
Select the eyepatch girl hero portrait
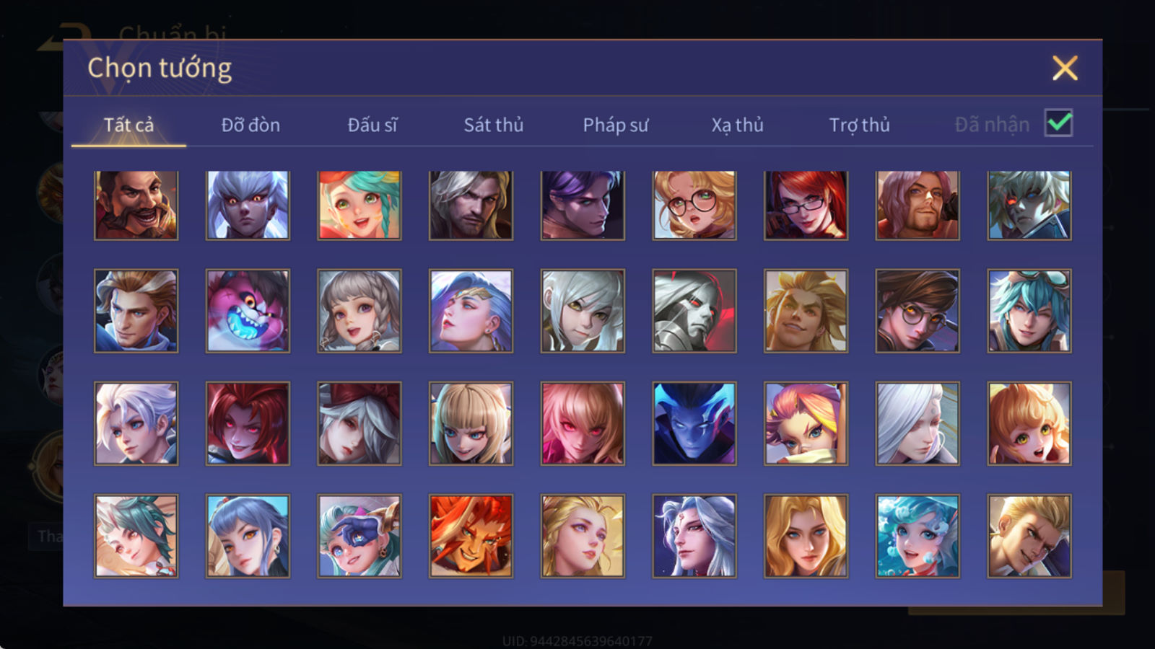pyautogui.click(x=359, y=536)
